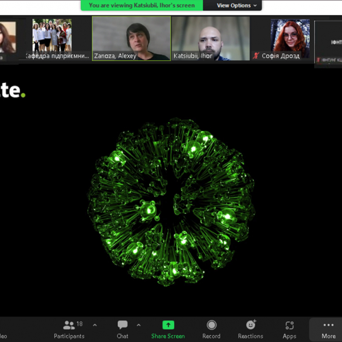
Task: Click the Katsiubii, Ihor name label
Action: coord(193,56)
